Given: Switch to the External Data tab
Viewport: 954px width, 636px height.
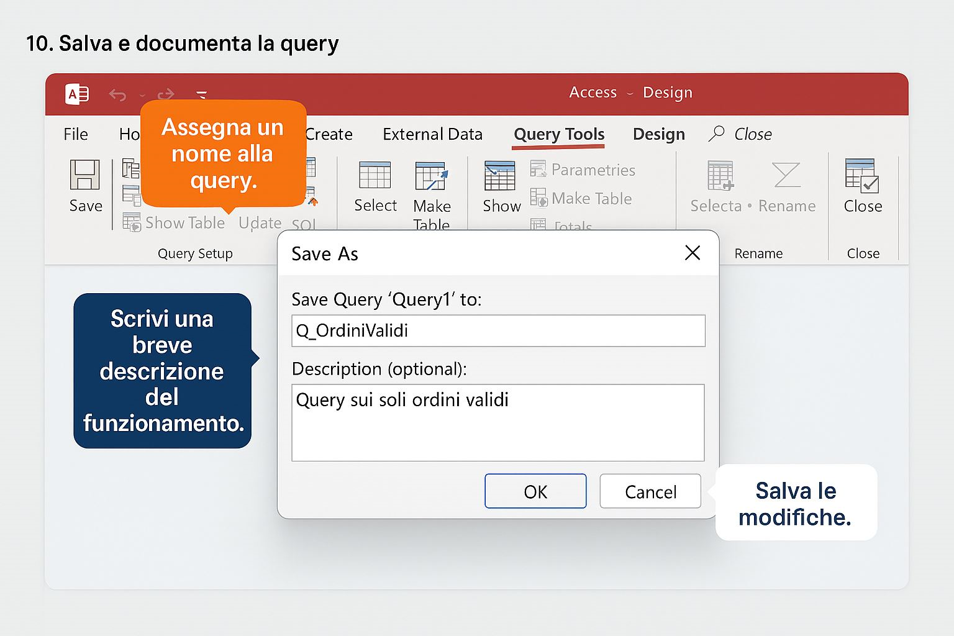Looking at the screenshot, I should pos(432,134).
